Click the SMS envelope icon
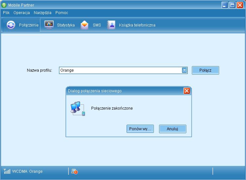The image size is (246, 180). [84, 25]
